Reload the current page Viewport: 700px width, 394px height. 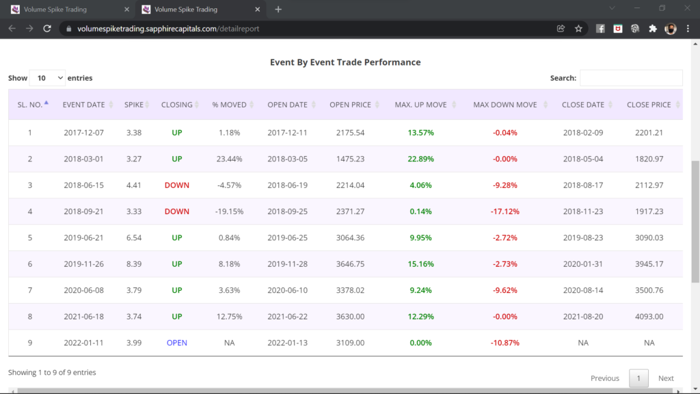click(47, 29)
